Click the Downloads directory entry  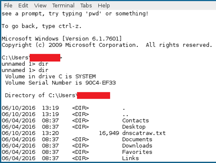click(137, 145)
